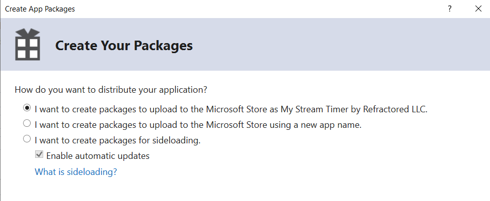
Task: Click Microsoft Store in the second option text
Action: point(237,125)
